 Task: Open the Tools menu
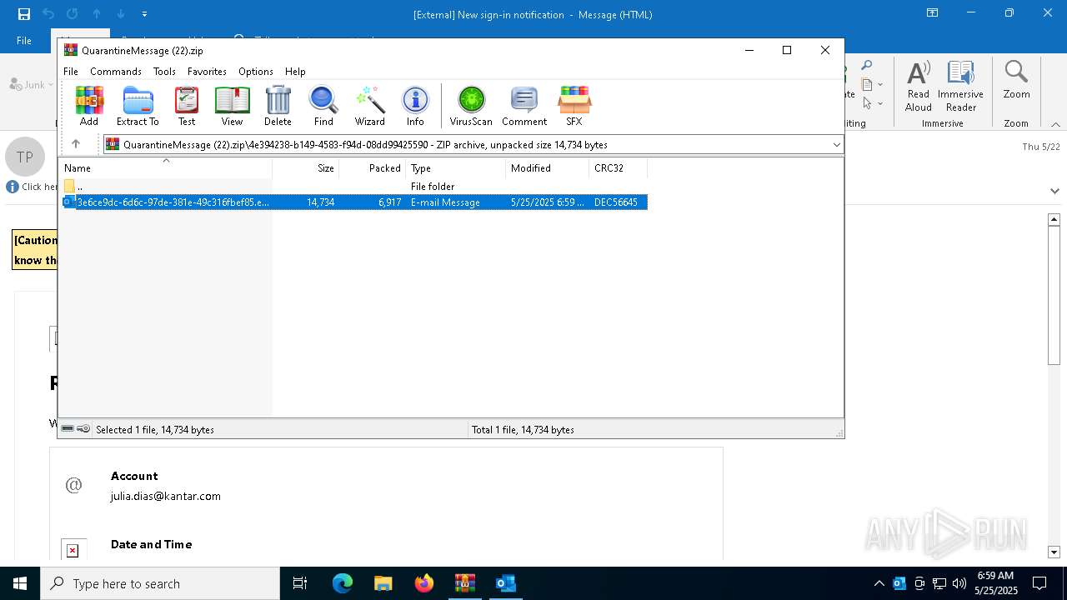(164, 72)
